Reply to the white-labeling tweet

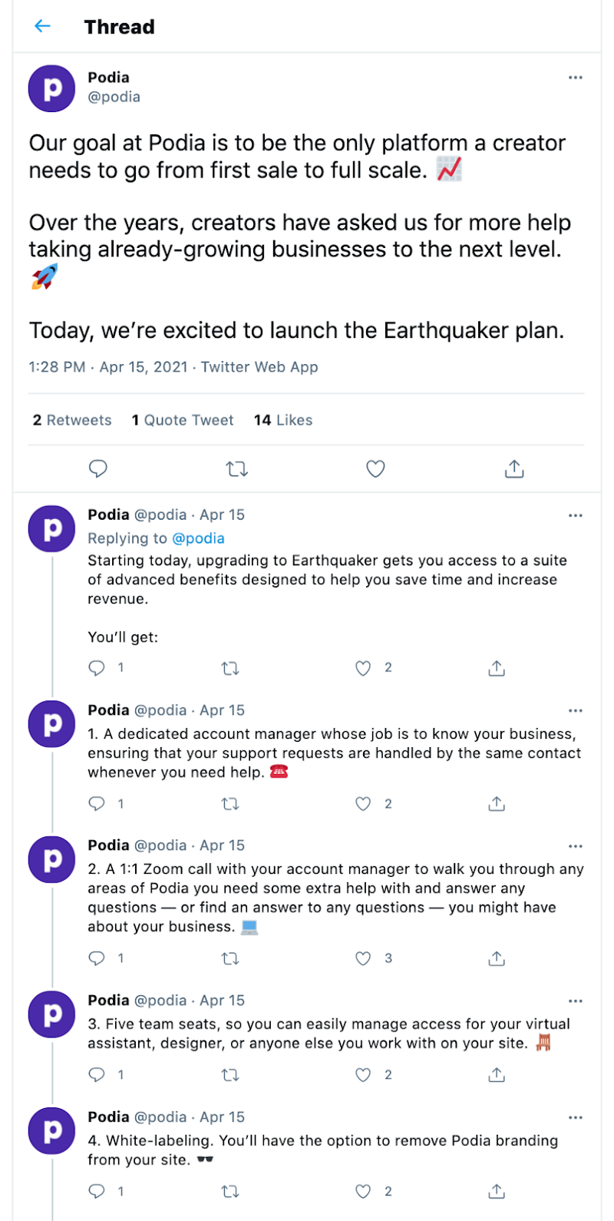click(96, 1191)
